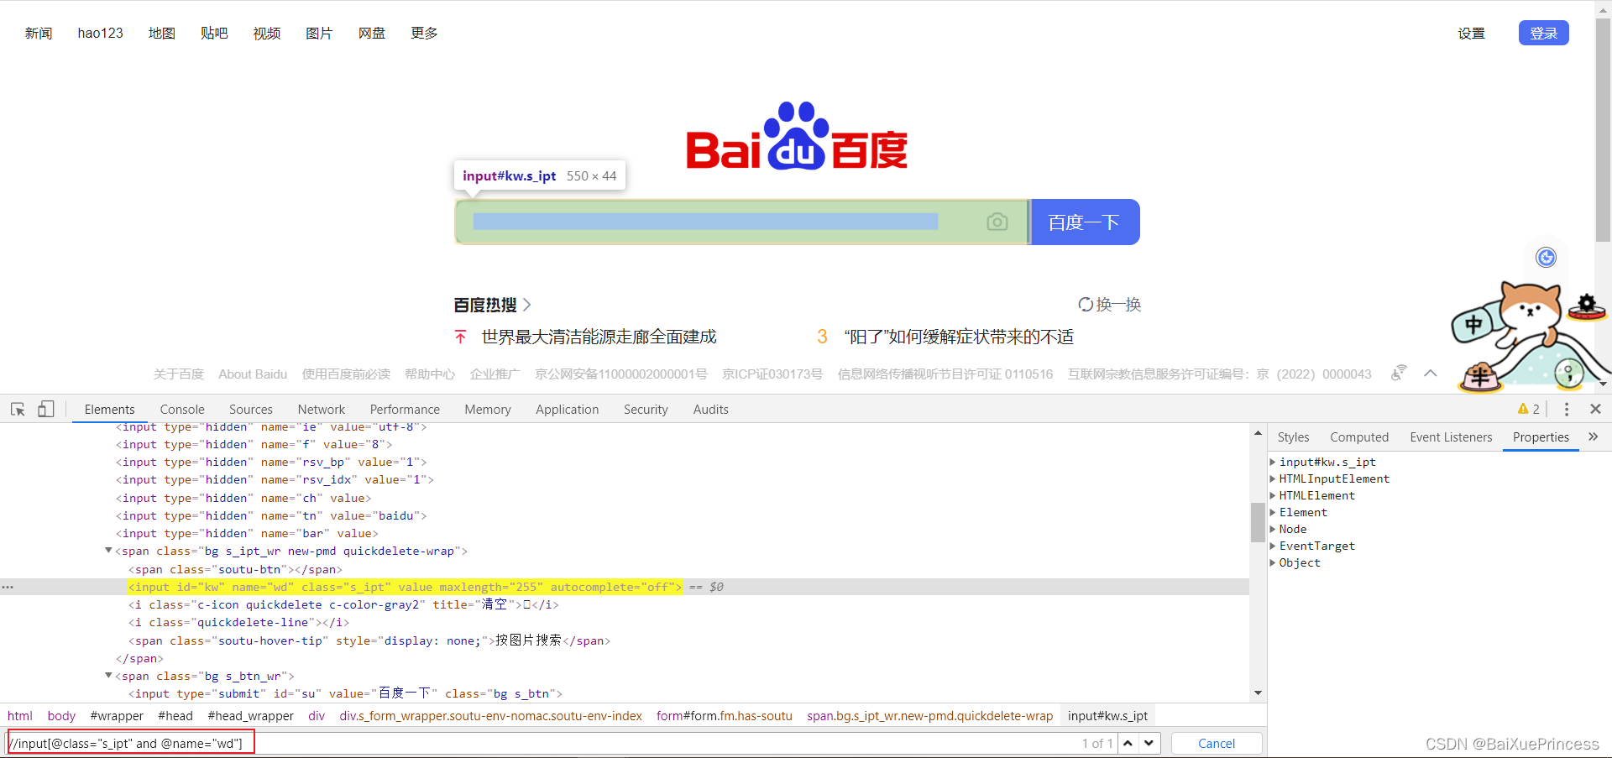Open the 视频 video link
The height and width of the screenshot is (758, 1612).
pos(267,33)
